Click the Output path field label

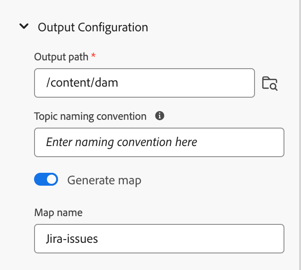coord(61,57)
